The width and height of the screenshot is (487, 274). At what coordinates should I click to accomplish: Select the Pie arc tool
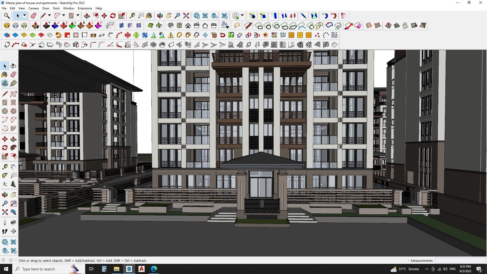point(13,128)
